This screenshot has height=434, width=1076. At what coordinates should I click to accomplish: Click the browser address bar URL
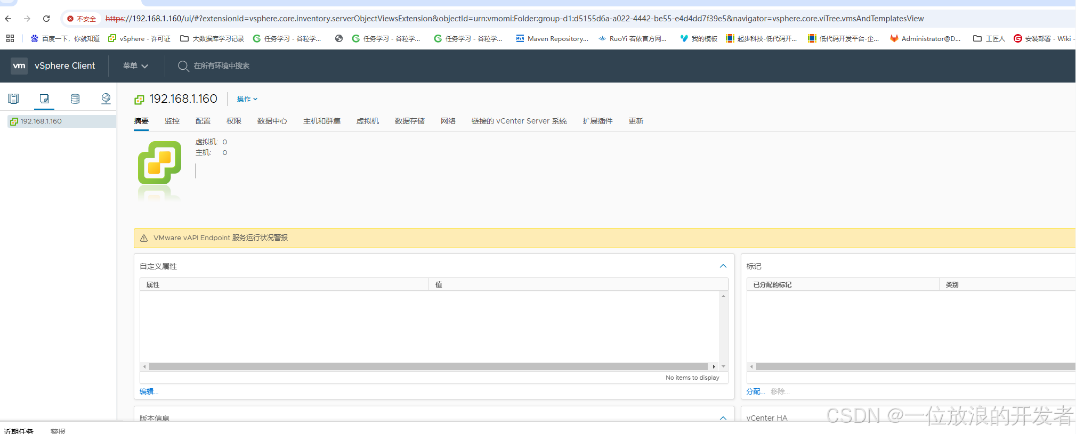pyautogui.click(x=514, y=19)
